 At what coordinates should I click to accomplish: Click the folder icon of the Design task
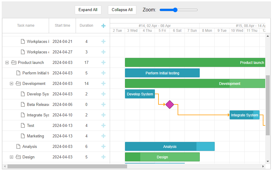(18, 157)
